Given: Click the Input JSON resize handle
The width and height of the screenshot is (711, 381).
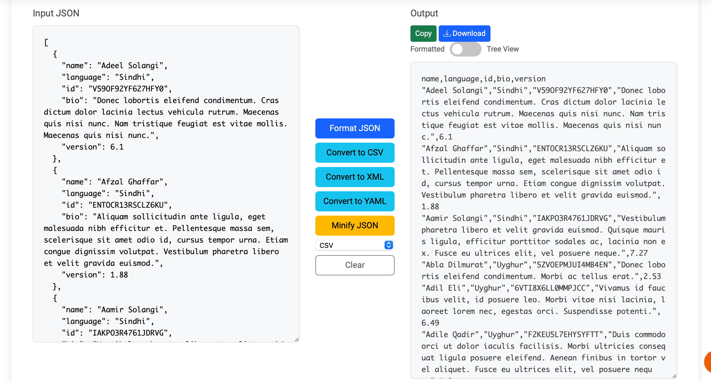Looking at the screenshot, I should click(x=297, y=340).
